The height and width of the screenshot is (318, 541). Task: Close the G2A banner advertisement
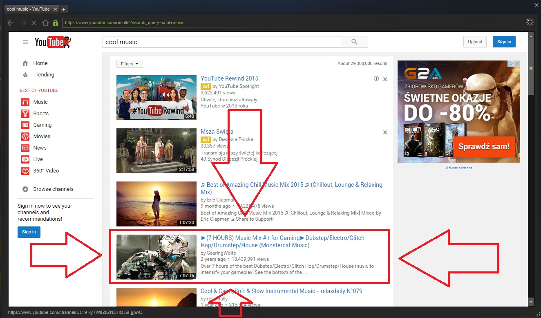click(x=517, y=63)
